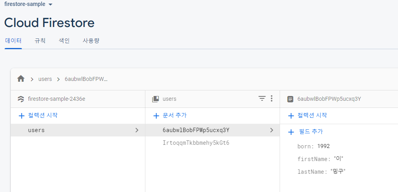Click the Firestore database icon beside firestore-sample-2436e
The image size is (398, 192).
pos(21,99)
